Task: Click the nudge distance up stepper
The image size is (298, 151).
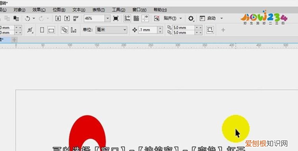Action: (160, 28)
